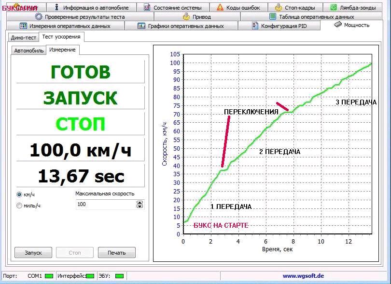Click the Состояние системы tab icon

pyautogui.click(x=147, y=8)
